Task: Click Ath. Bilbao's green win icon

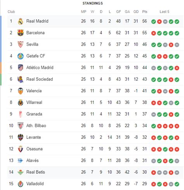Action: tap(154, 126)
